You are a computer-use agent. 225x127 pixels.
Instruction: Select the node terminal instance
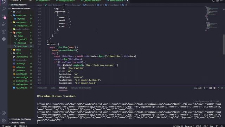click(198, 88)
